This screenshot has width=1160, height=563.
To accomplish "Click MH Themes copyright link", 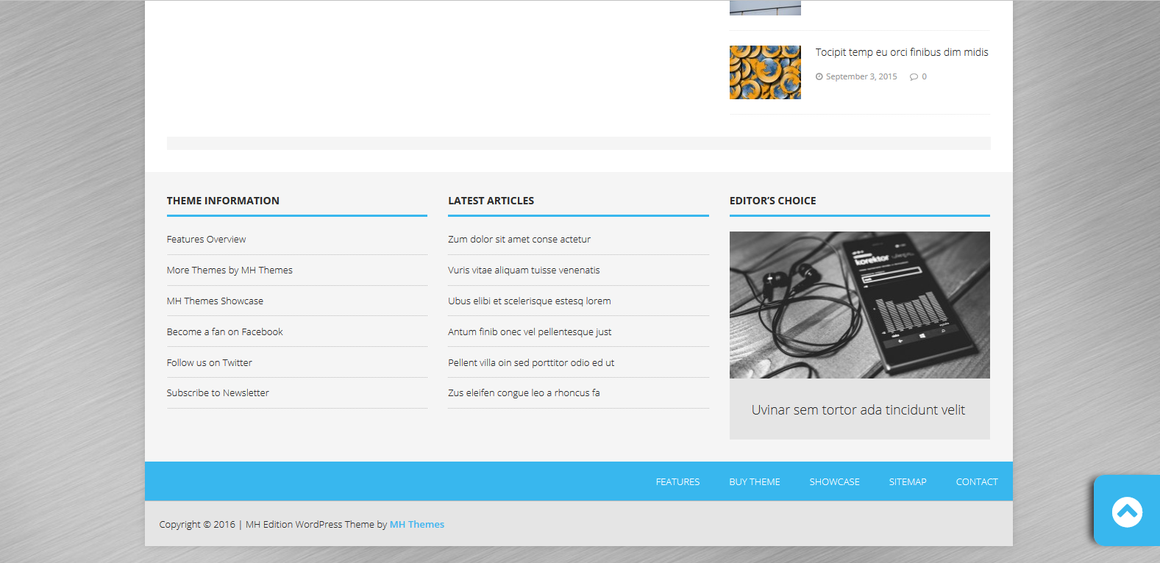I will 416,525.
